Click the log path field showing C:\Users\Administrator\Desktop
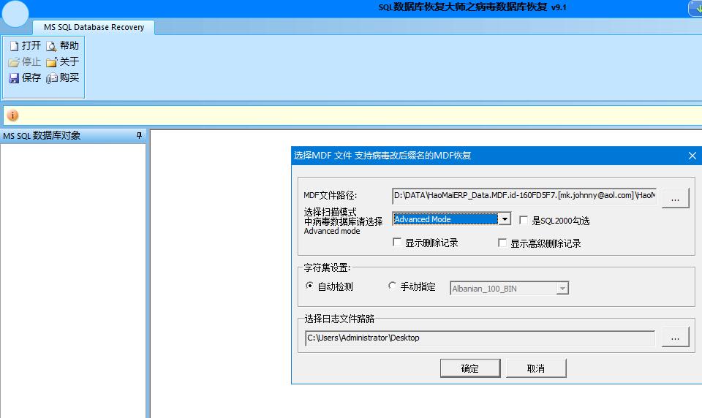Screen dimensions: 702x418 (x=480, y=338)
